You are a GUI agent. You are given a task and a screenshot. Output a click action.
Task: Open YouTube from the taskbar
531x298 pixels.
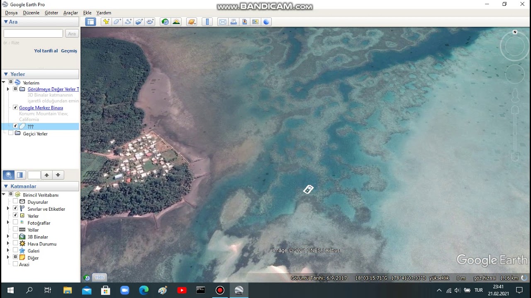coord(182,290)
